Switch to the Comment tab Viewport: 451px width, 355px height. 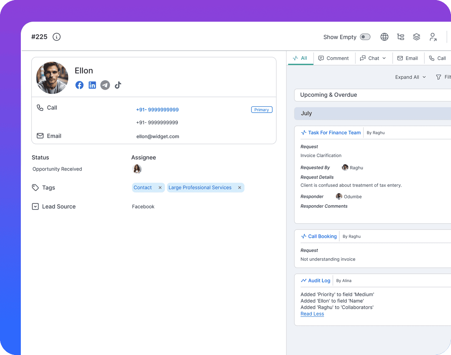334,58
